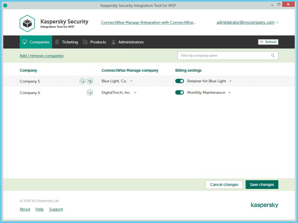Turn off billing toggle for Company 6
Image resolution: width=298 pixels, height=223 pixels.
point(180,92)
